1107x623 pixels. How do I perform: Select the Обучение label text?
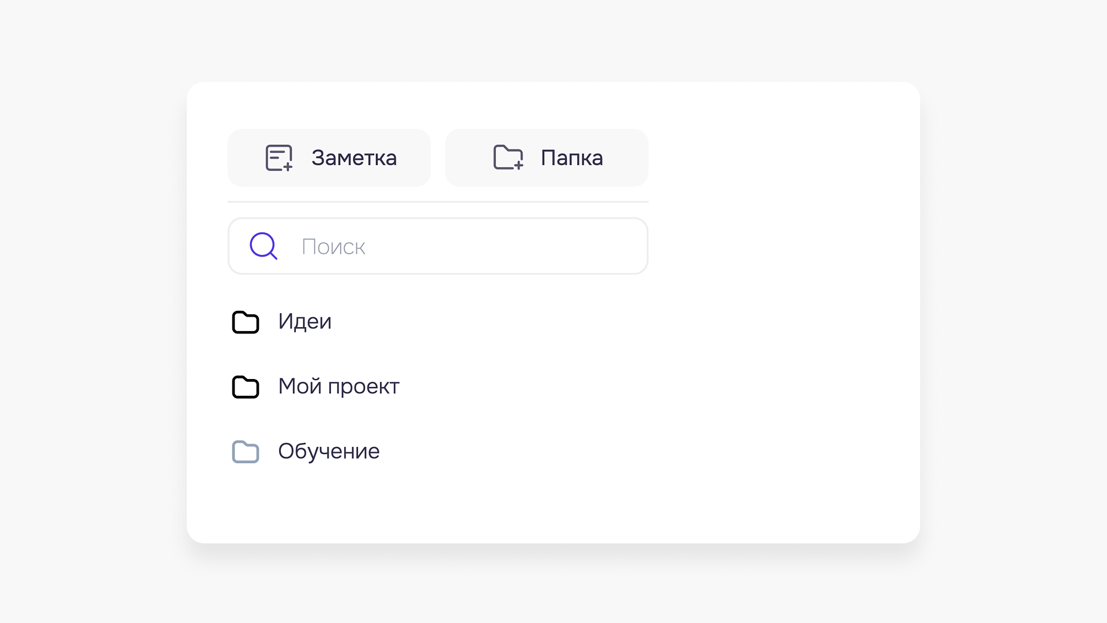click(x=329, y=451)
